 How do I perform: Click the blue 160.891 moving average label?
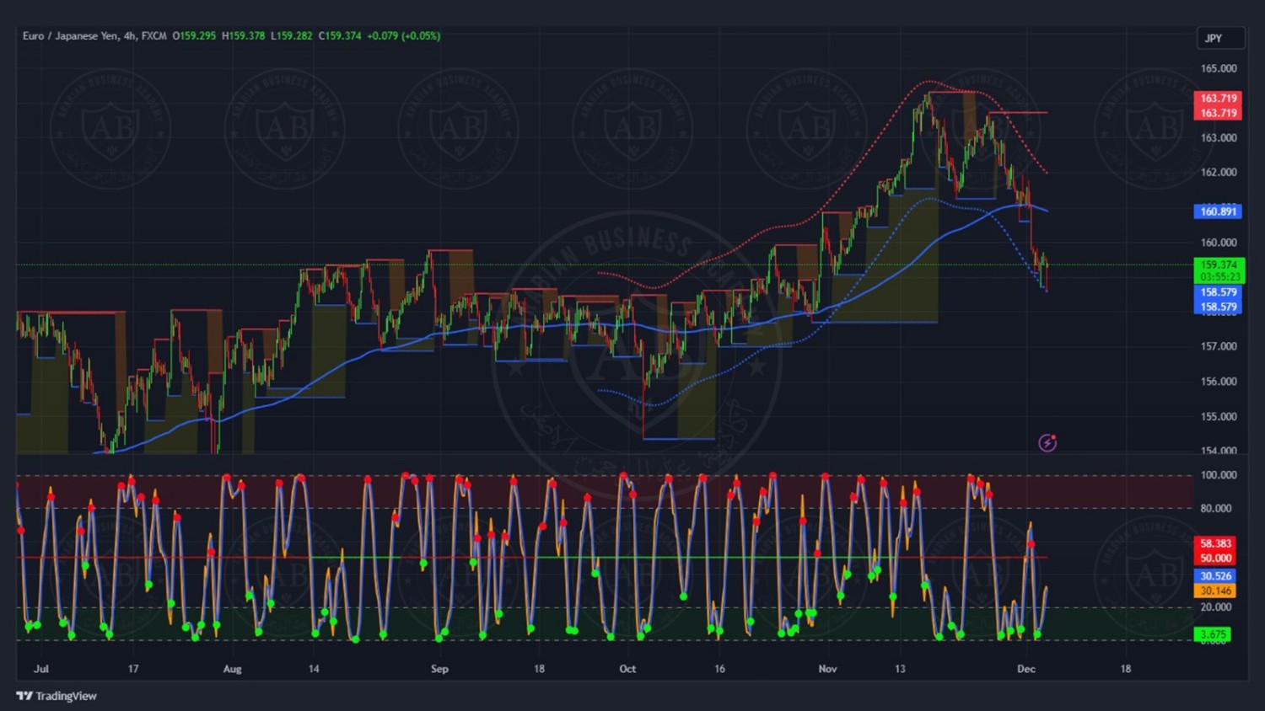1219,211
